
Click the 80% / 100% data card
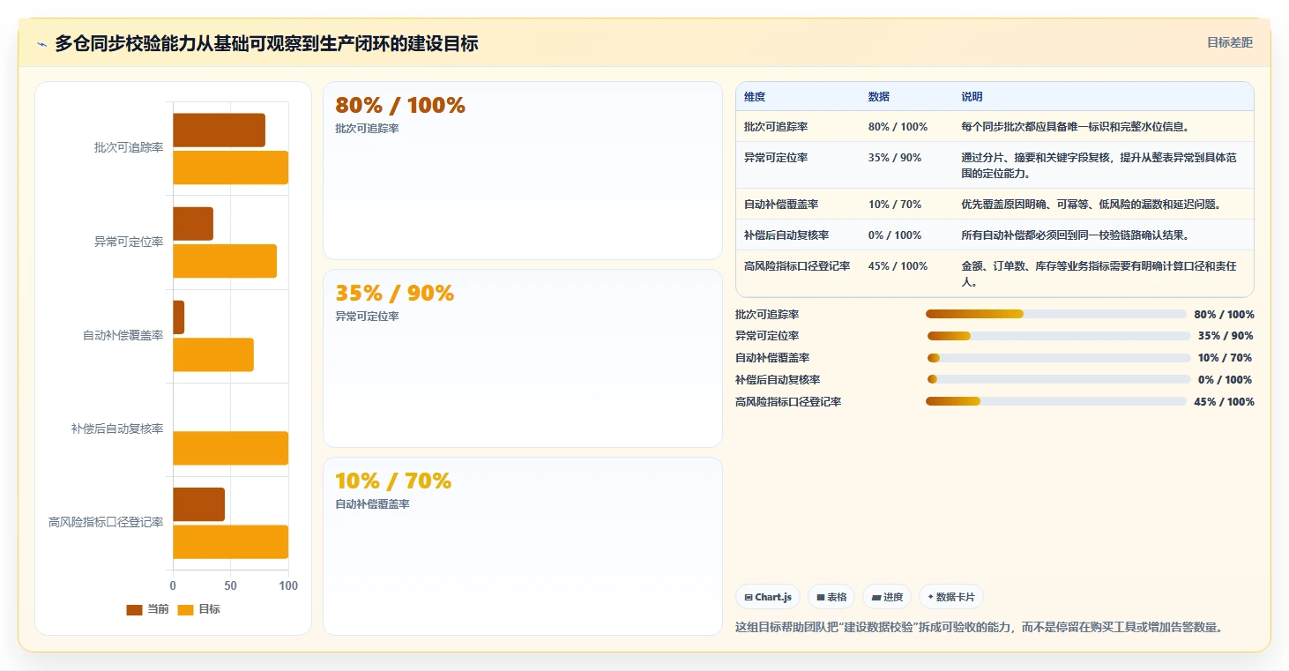[x=523, y=171]
